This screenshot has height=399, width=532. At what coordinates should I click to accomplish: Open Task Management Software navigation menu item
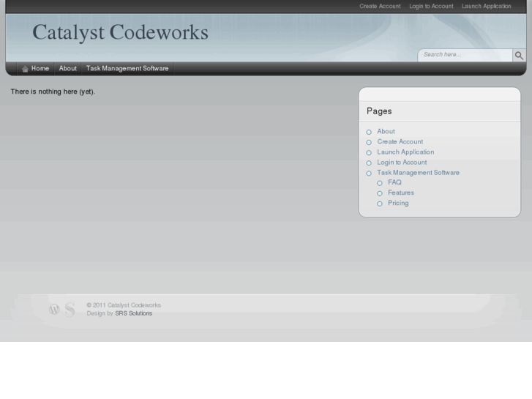(x=127, y=69)
